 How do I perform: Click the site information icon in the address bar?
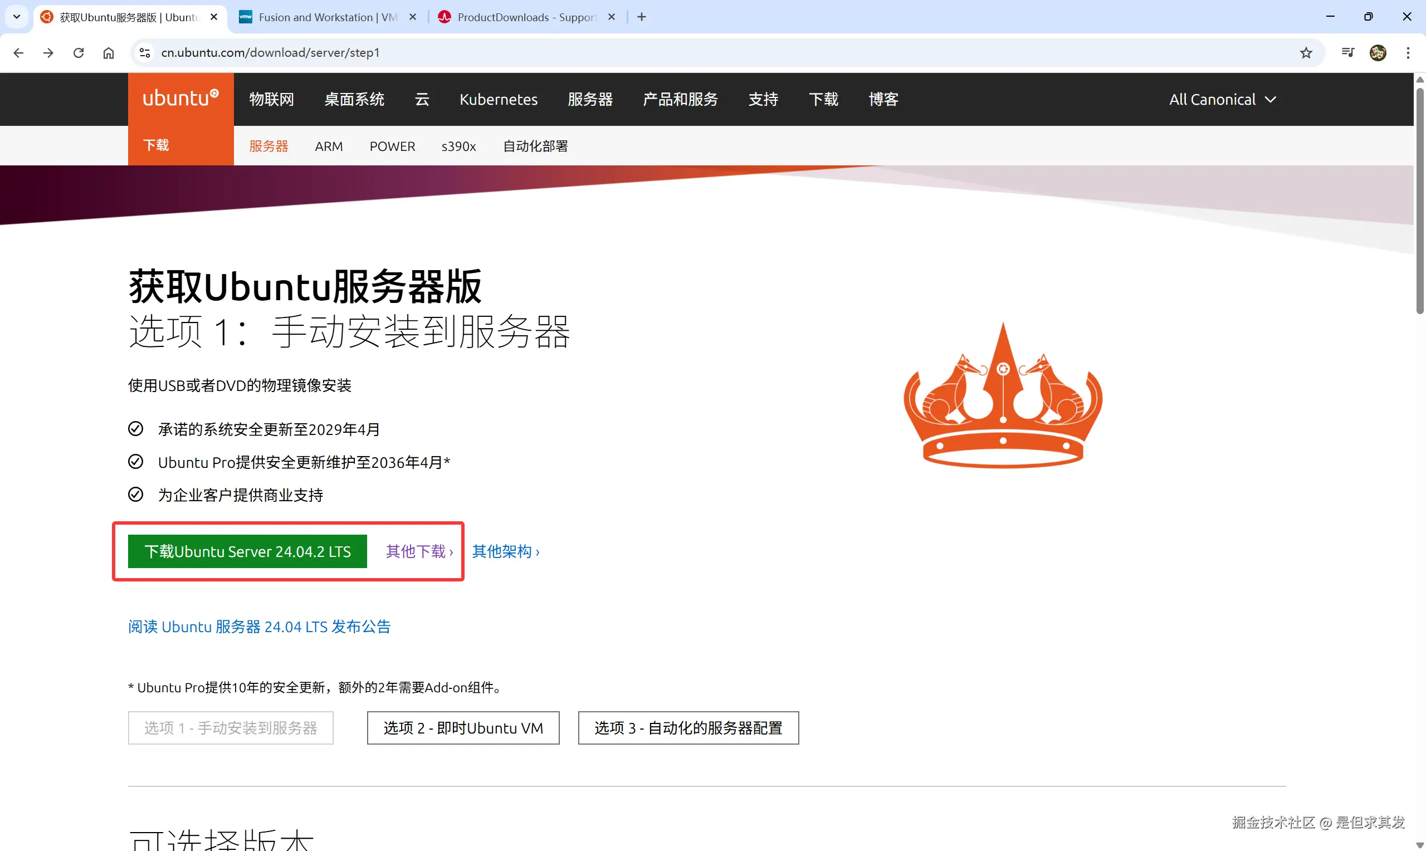click(144, 52)
